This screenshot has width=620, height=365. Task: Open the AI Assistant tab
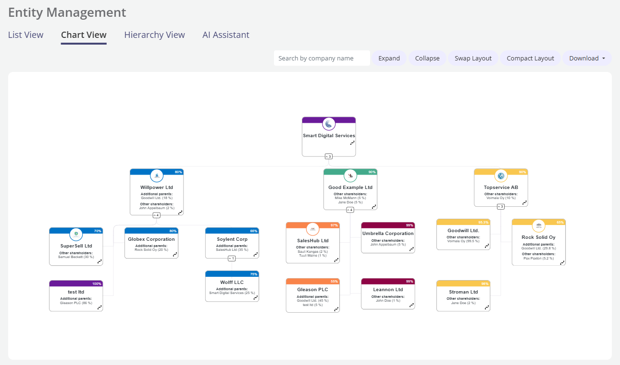tap(226, 35)
